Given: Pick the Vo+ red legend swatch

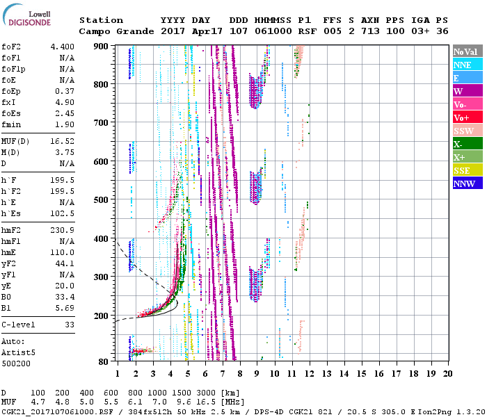Looking at the screenshot, I should (x=467, y=117).
